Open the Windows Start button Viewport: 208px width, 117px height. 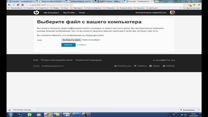coord(10,115)
